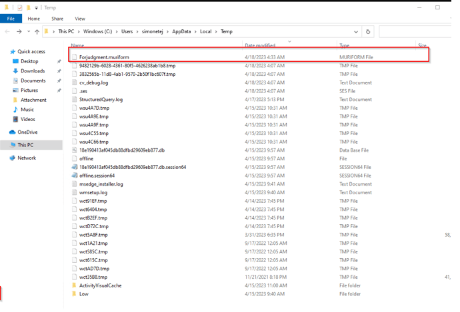Expand the address bar history dropdown

tap(356, 31)
